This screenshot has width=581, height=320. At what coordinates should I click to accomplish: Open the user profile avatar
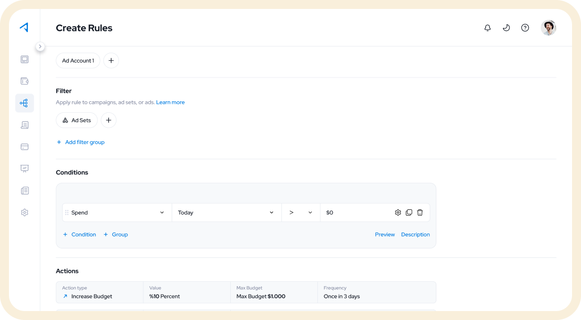click(548, 28)
